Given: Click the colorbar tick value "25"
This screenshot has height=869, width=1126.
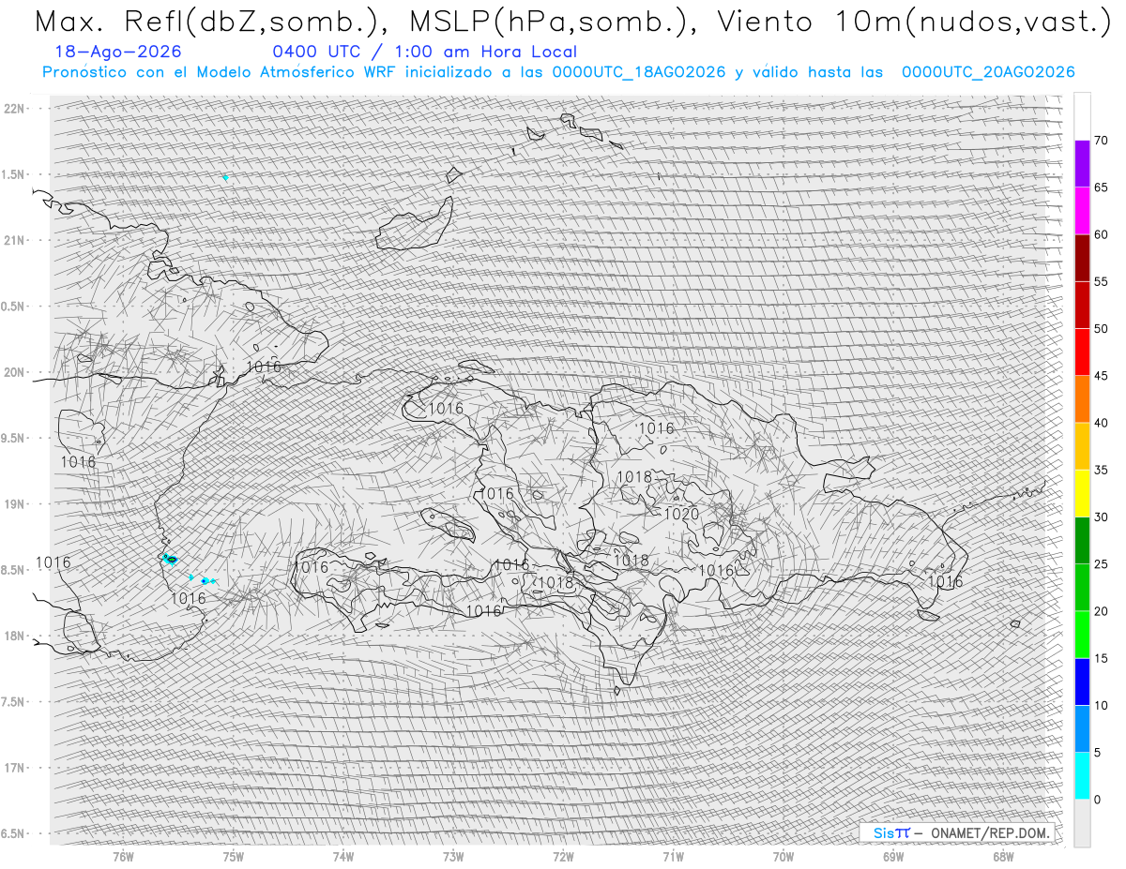Looking at the screenshot, I should [x=1101, y=564].
